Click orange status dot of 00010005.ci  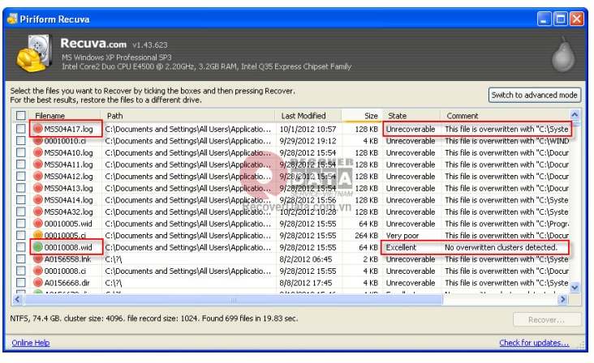click(37, 235)
